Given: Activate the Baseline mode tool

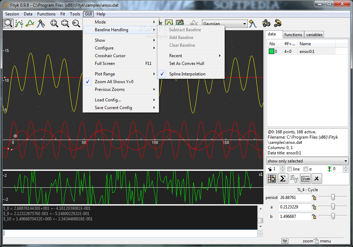Looking at the screenshot, I should click(x=30, y=24).
